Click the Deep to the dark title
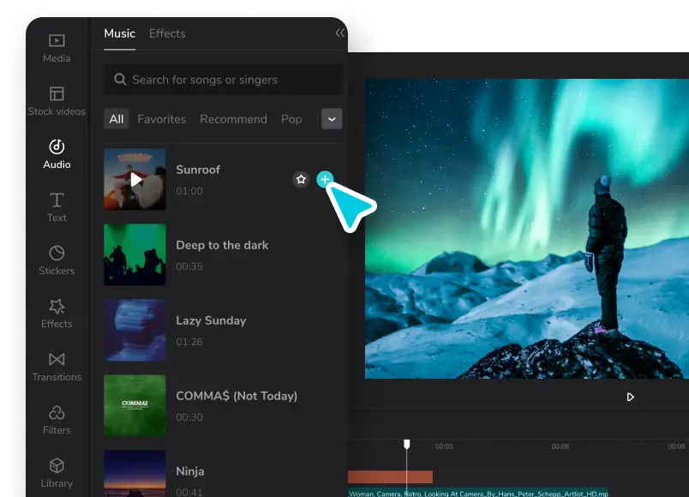The width and height of the screenshot is (689, 497). pyautogui.click(x=222, y=245)
